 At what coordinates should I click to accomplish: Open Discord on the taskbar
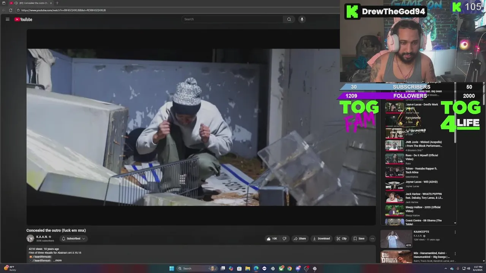tap(298, 268)
